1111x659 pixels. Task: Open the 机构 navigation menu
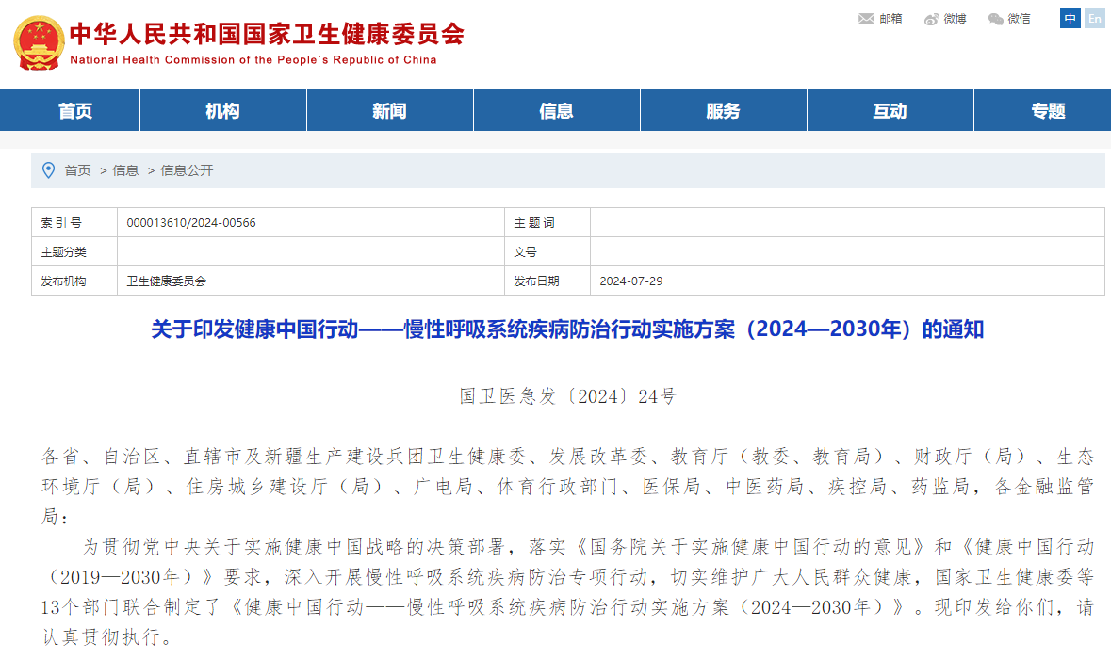(222, 111)
